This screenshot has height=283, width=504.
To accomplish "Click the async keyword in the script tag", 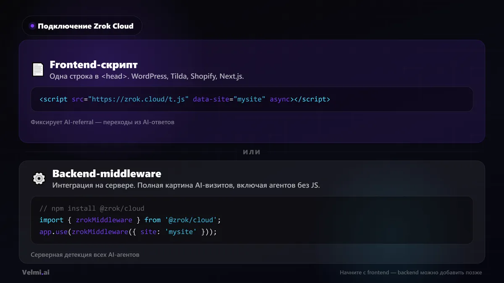I will pos(280,99).
